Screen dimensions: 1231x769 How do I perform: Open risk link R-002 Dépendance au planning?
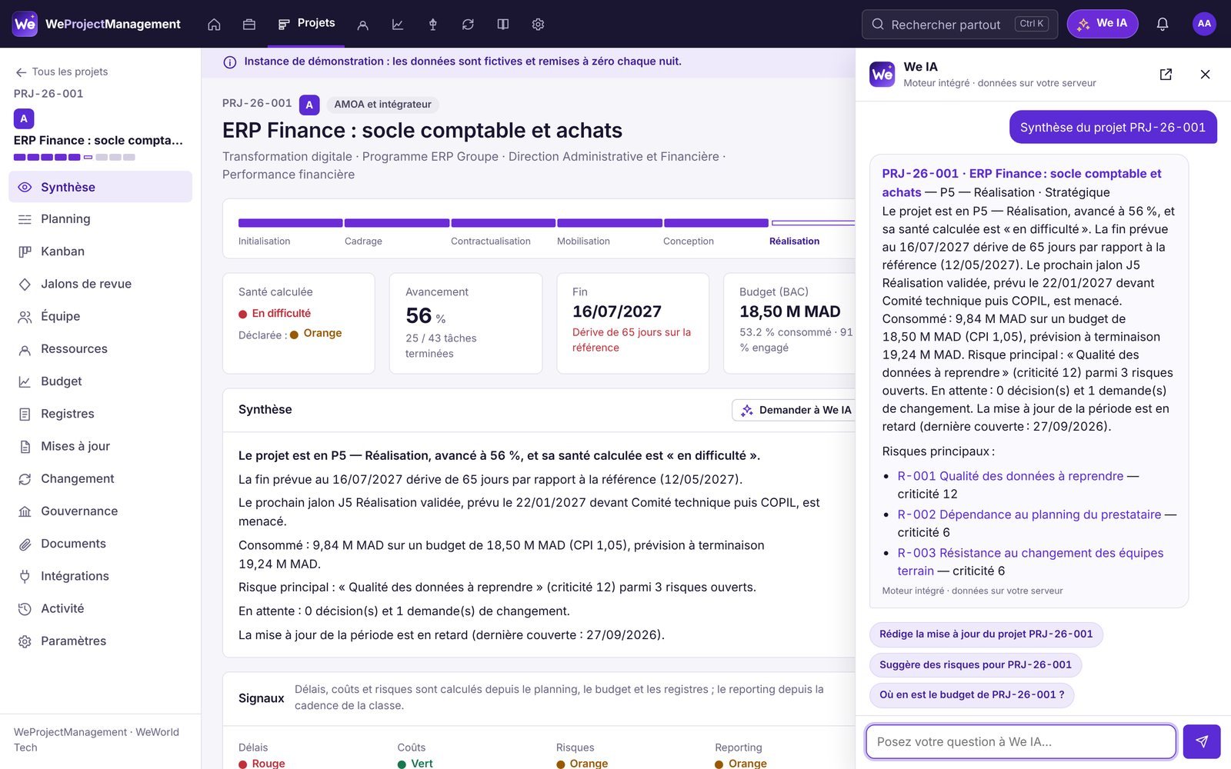tap(1029, 514)
